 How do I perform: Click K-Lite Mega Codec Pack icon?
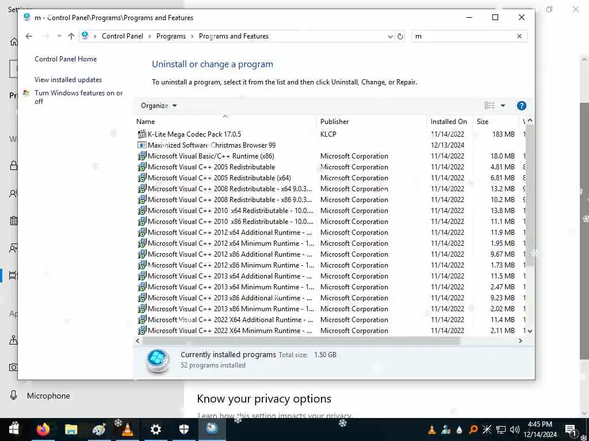(x=142, y=134)
